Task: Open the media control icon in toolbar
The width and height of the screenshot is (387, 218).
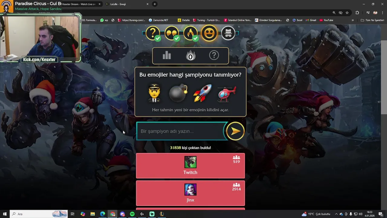Action: [x=368, y=13]
